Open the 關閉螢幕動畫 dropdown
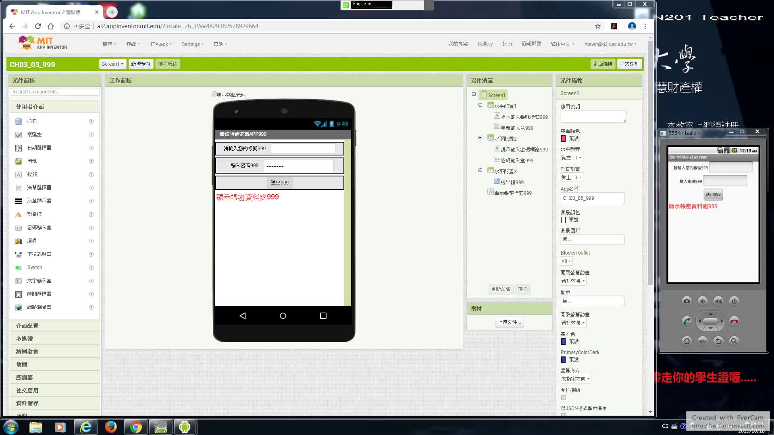The height and width of the screenshot is (435, 774). tap(573, 281)
